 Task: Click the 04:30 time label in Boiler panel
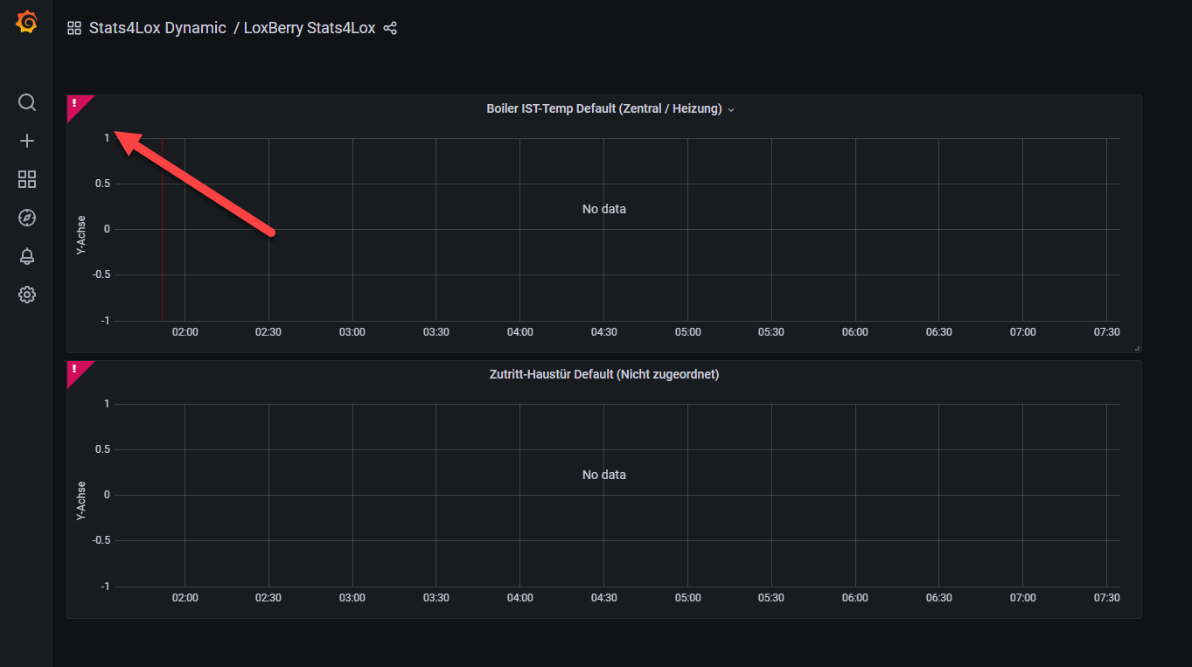pos(603,332)
